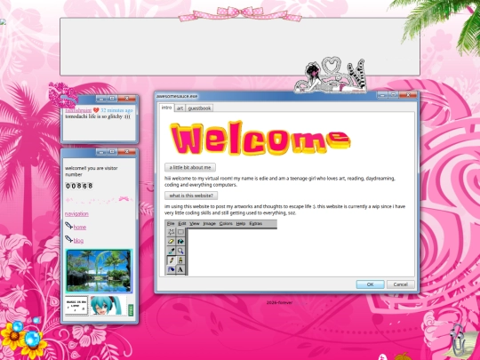
Task: Click the 'what is this website?' button
Action: pyautogui.click(x=191, y=196)
